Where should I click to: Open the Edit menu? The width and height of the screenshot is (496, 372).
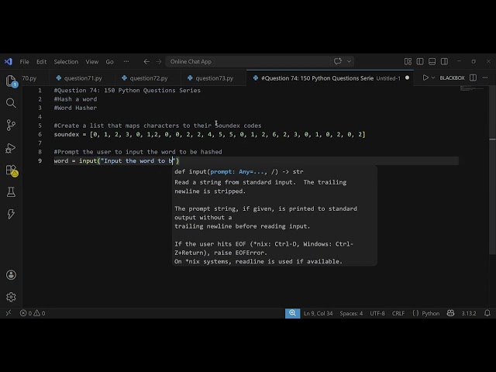coord(41,62)
